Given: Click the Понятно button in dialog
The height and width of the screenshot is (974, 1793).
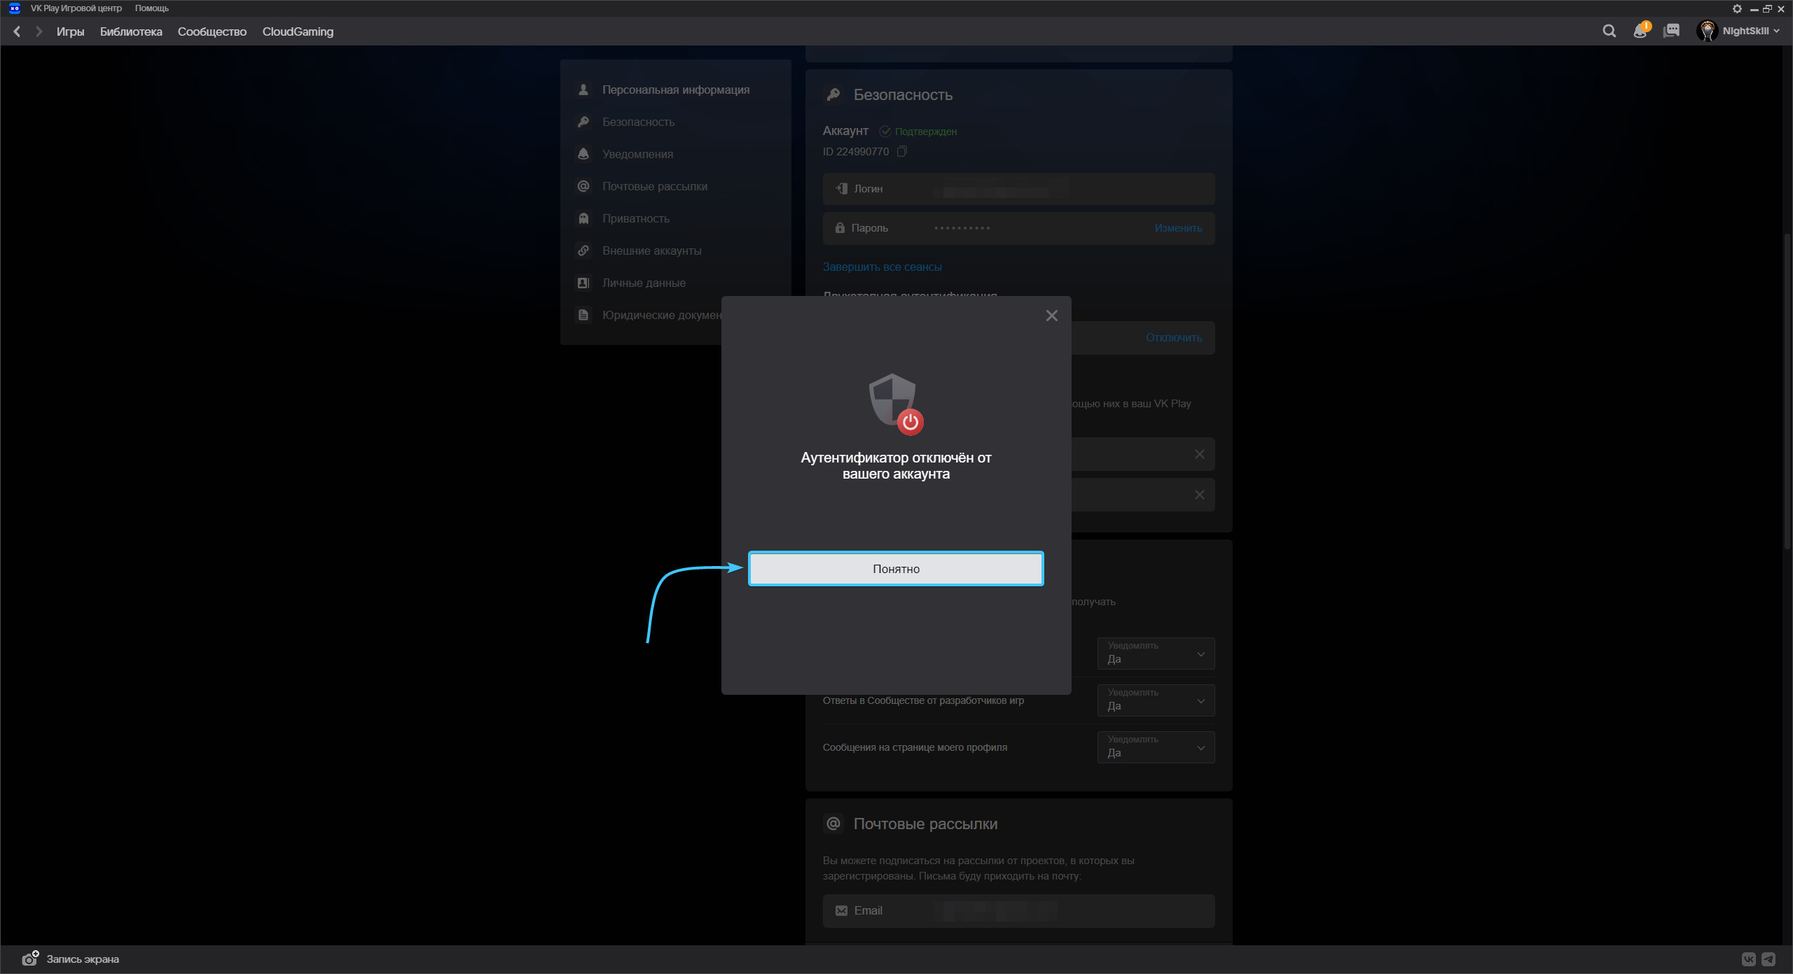Looking at the screenshot, I should click(896, 568).
